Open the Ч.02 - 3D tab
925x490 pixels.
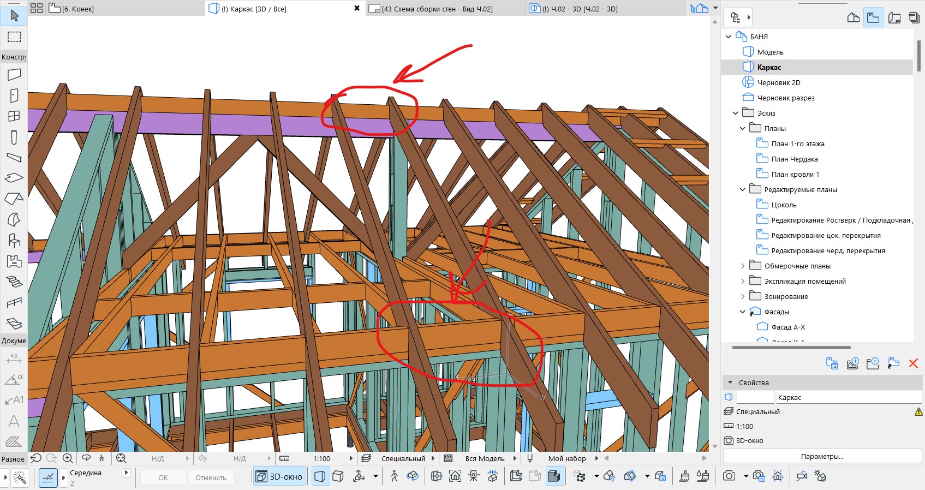580,9
